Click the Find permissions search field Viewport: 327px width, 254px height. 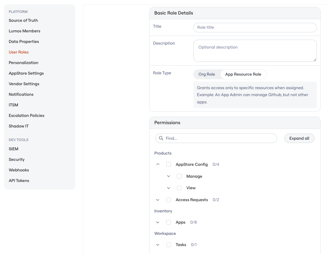coord(216,138)
